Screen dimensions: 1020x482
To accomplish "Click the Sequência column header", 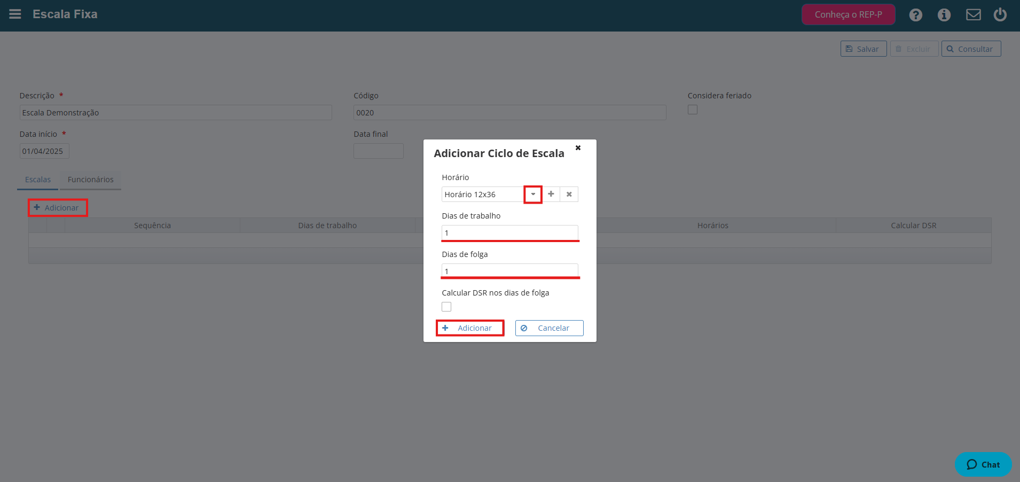I will click(152, 226).
